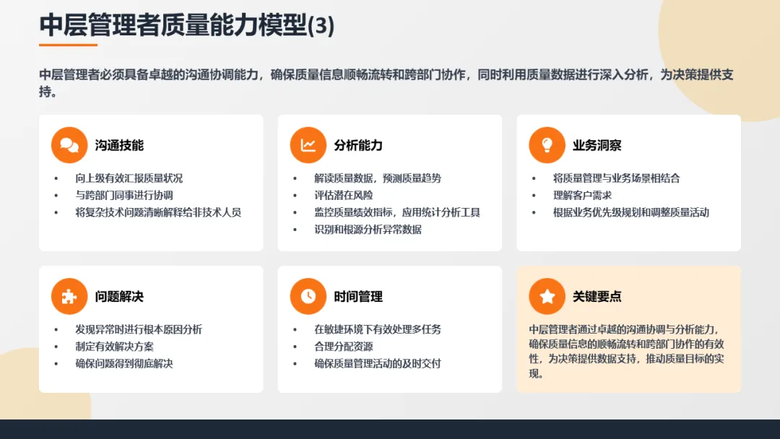Click bullet 在敏捷环境下有效处理多任务

(x=378, y=329)
